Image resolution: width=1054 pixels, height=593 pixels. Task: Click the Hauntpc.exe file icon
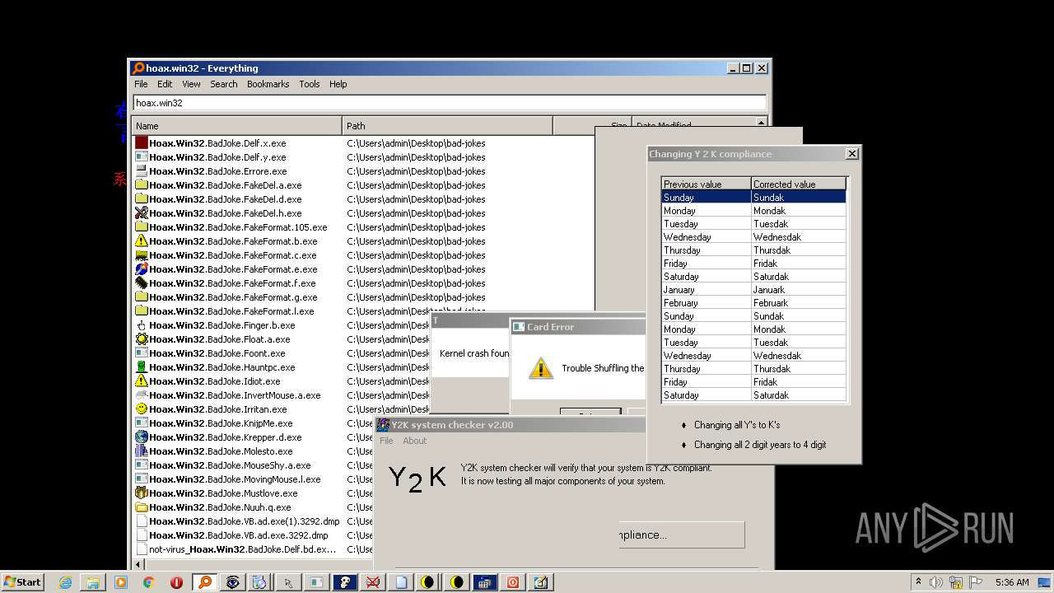(141, 367)
